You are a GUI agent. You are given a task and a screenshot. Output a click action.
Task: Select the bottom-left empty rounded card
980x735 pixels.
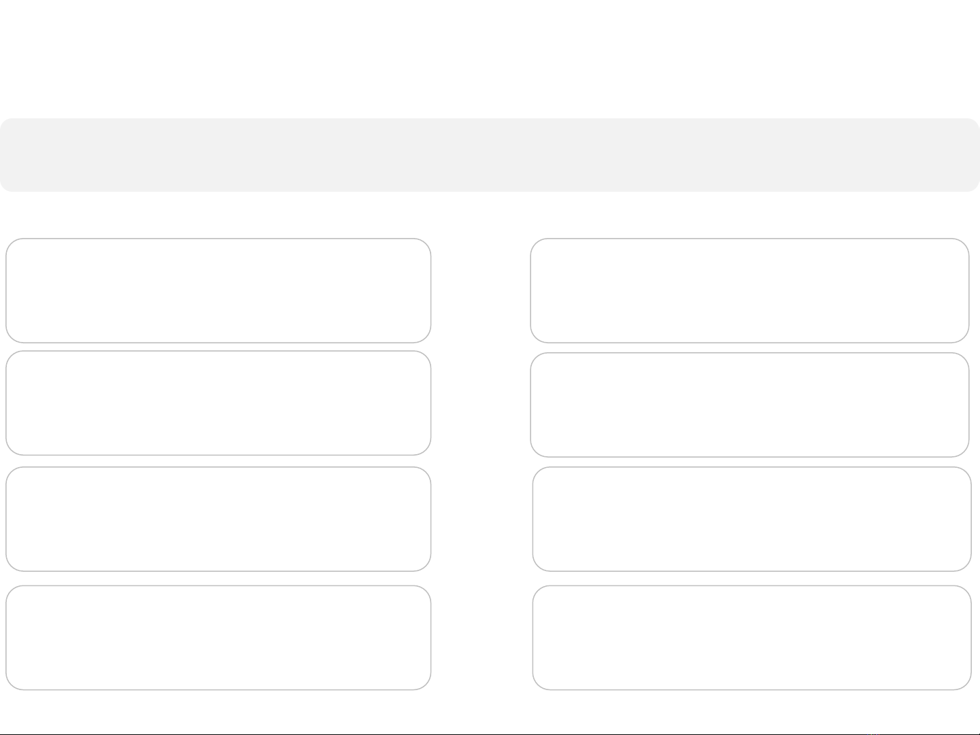click(218, 638)
